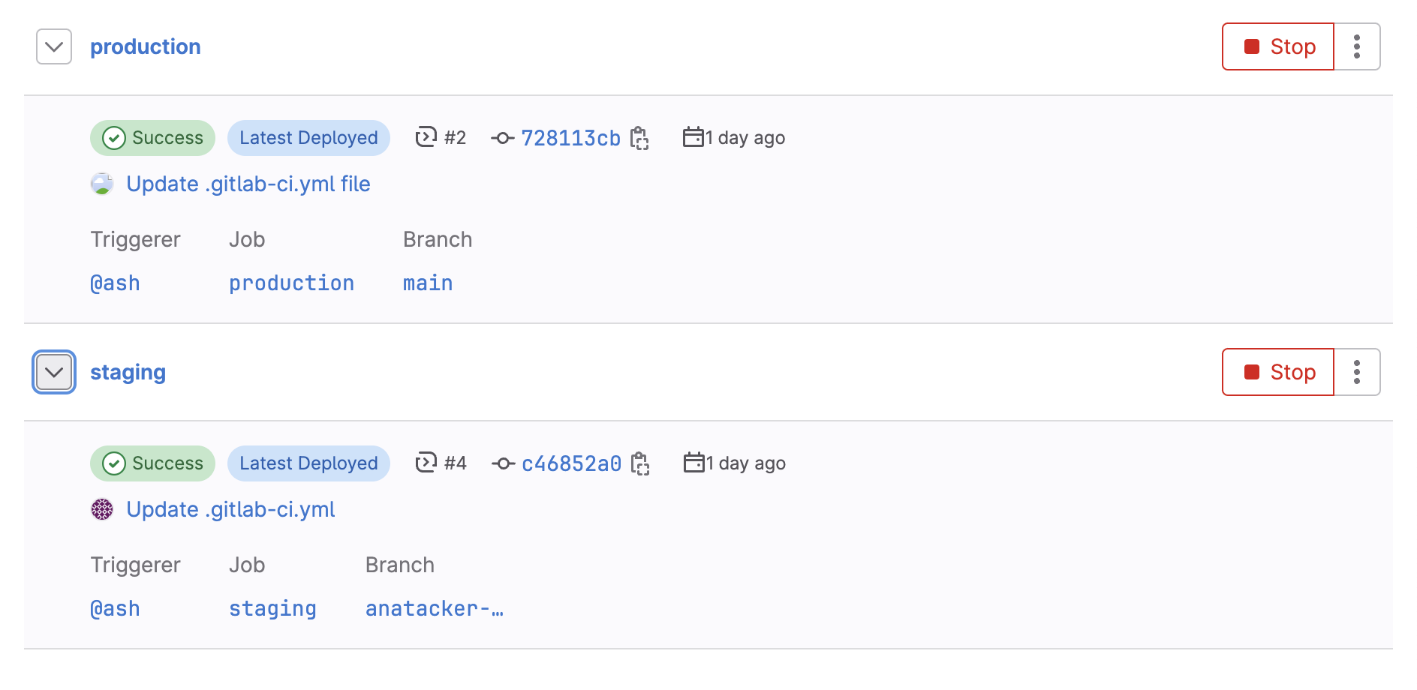Collapse the production environment section

54,46
